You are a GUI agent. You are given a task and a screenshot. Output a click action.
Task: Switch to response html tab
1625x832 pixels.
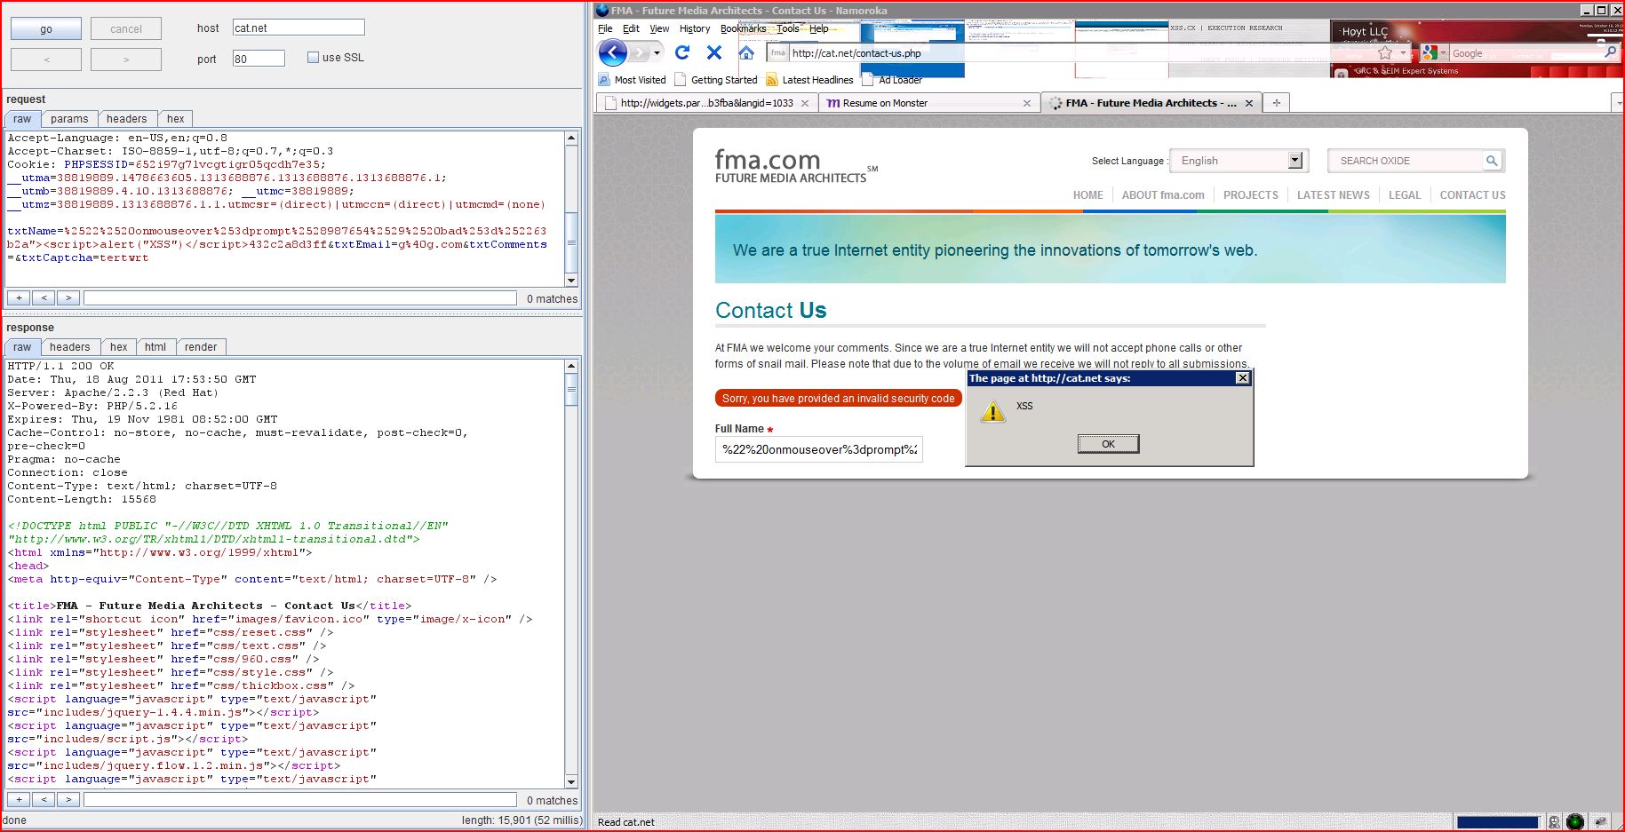pyautogui.click(x=155, y=347)
